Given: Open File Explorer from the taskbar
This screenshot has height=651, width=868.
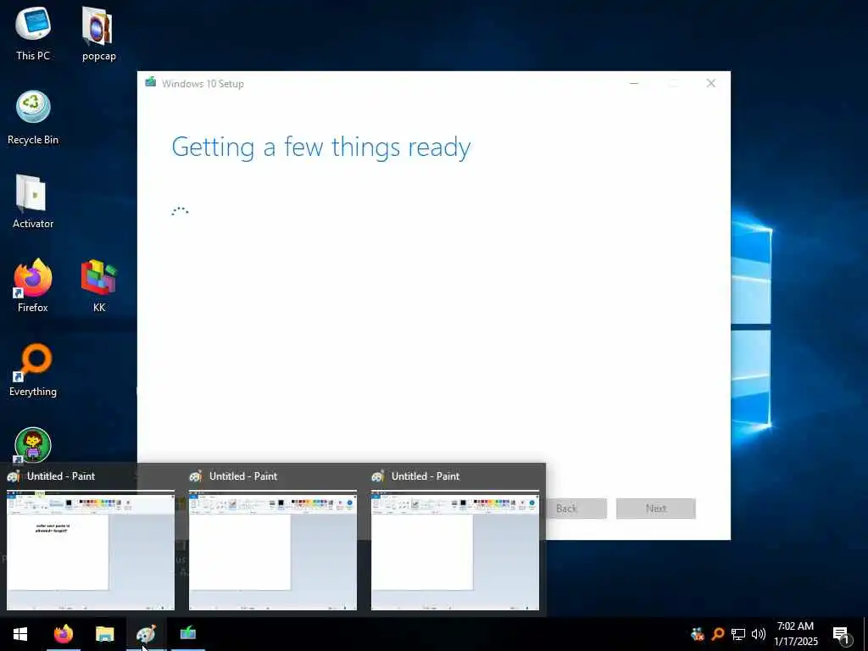Looking at the screenshot, I should coord(104,634).
